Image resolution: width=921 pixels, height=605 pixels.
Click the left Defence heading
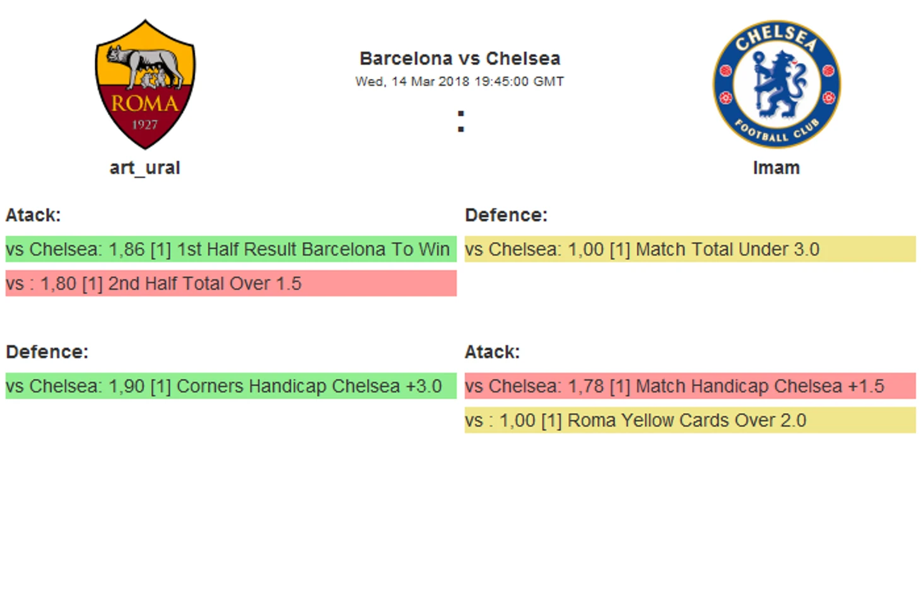(x=47, y=352)
